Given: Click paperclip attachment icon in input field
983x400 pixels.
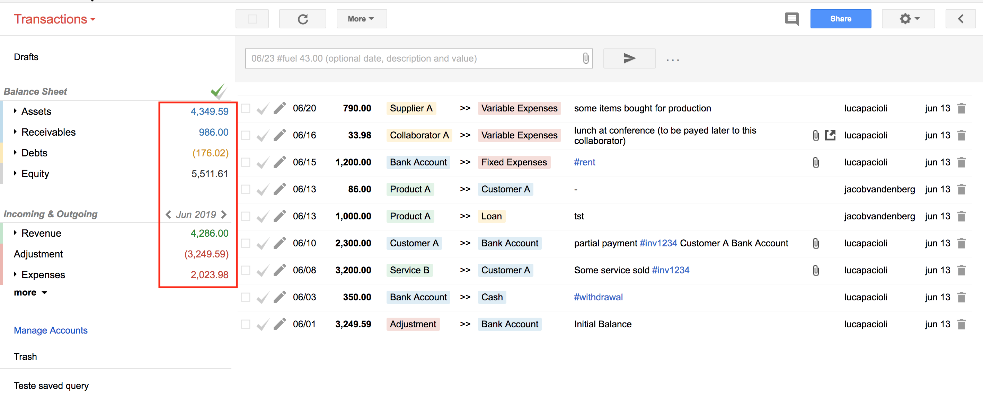Looking at the screenshot, I should [x=585, y=58].
